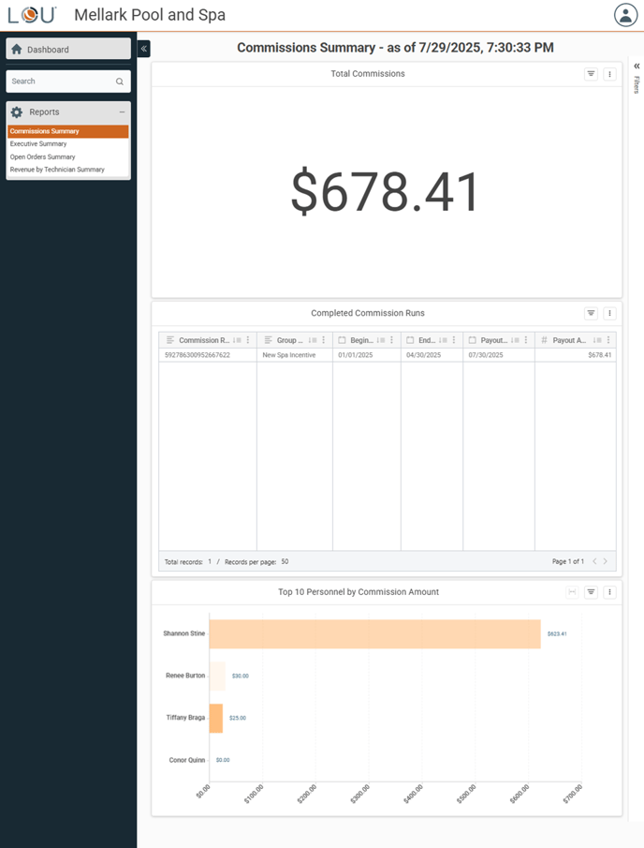The image size is (644, 848).
Task: Click Shannon Stine's commission bar
Action: (x=374, y=633)
